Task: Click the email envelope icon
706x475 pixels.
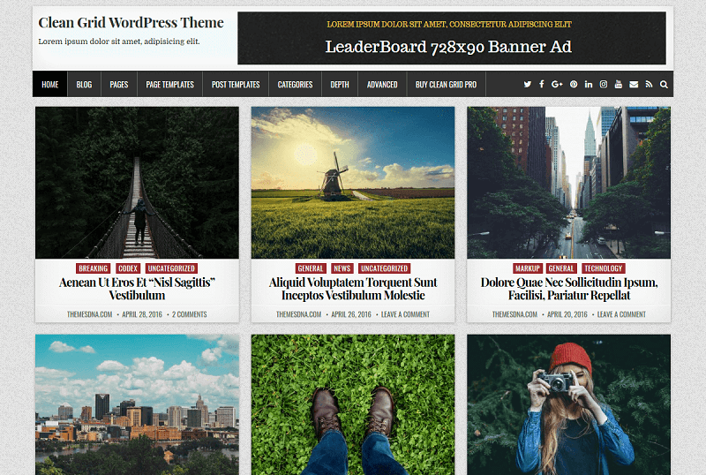Action: (x=634, y=84)
